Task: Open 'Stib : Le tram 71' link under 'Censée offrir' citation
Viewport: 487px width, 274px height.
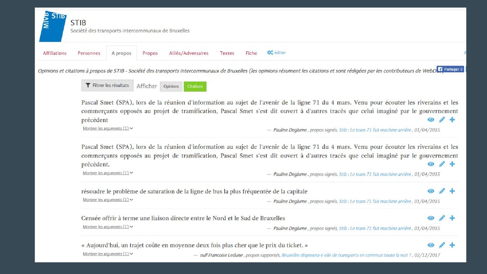Action: tap(375, 228)
